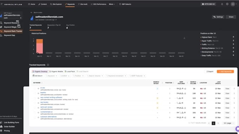239x134 pixels.
Task: Open Keyword Magic Tool in sidebar
Action: [x=12, y=27]
